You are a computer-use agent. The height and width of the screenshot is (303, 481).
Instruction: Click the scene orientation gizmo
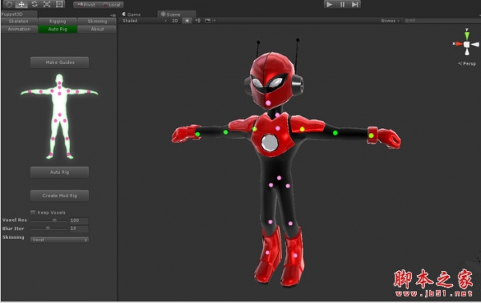467,44
